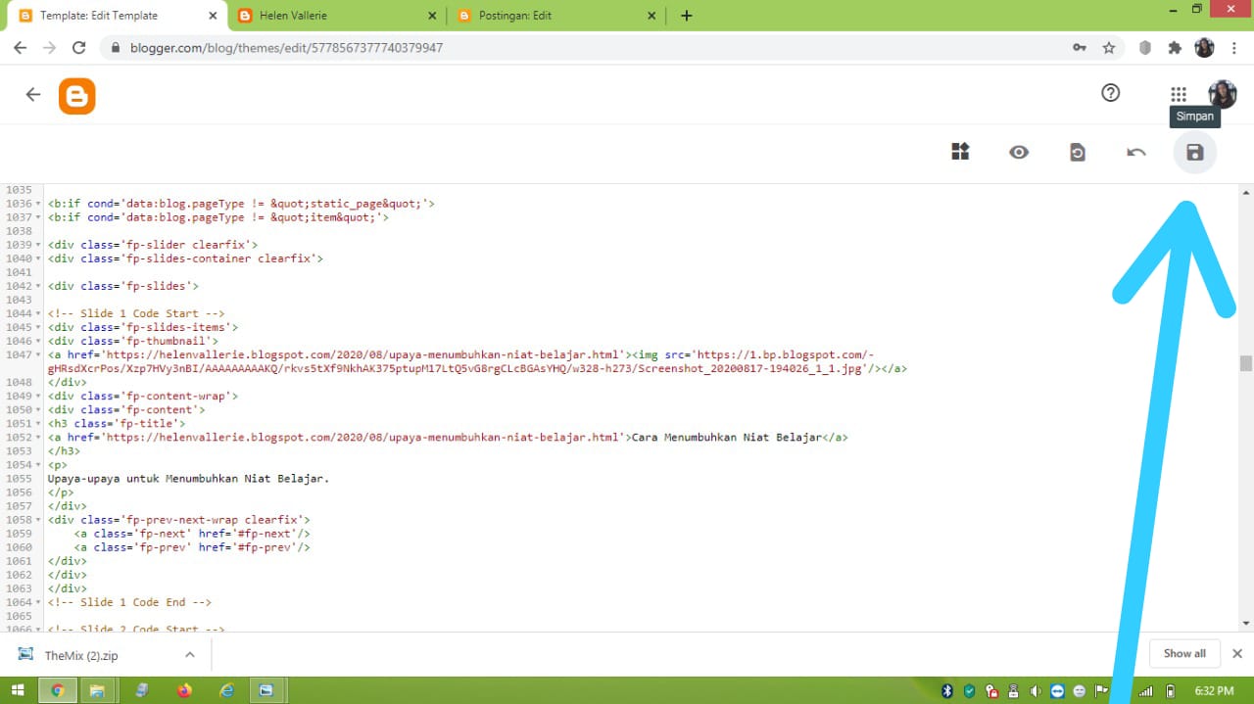Close the Postingan: Edit tab
Screen dimensions: 1254x704
pyautogui.click(x=651, y=16)
